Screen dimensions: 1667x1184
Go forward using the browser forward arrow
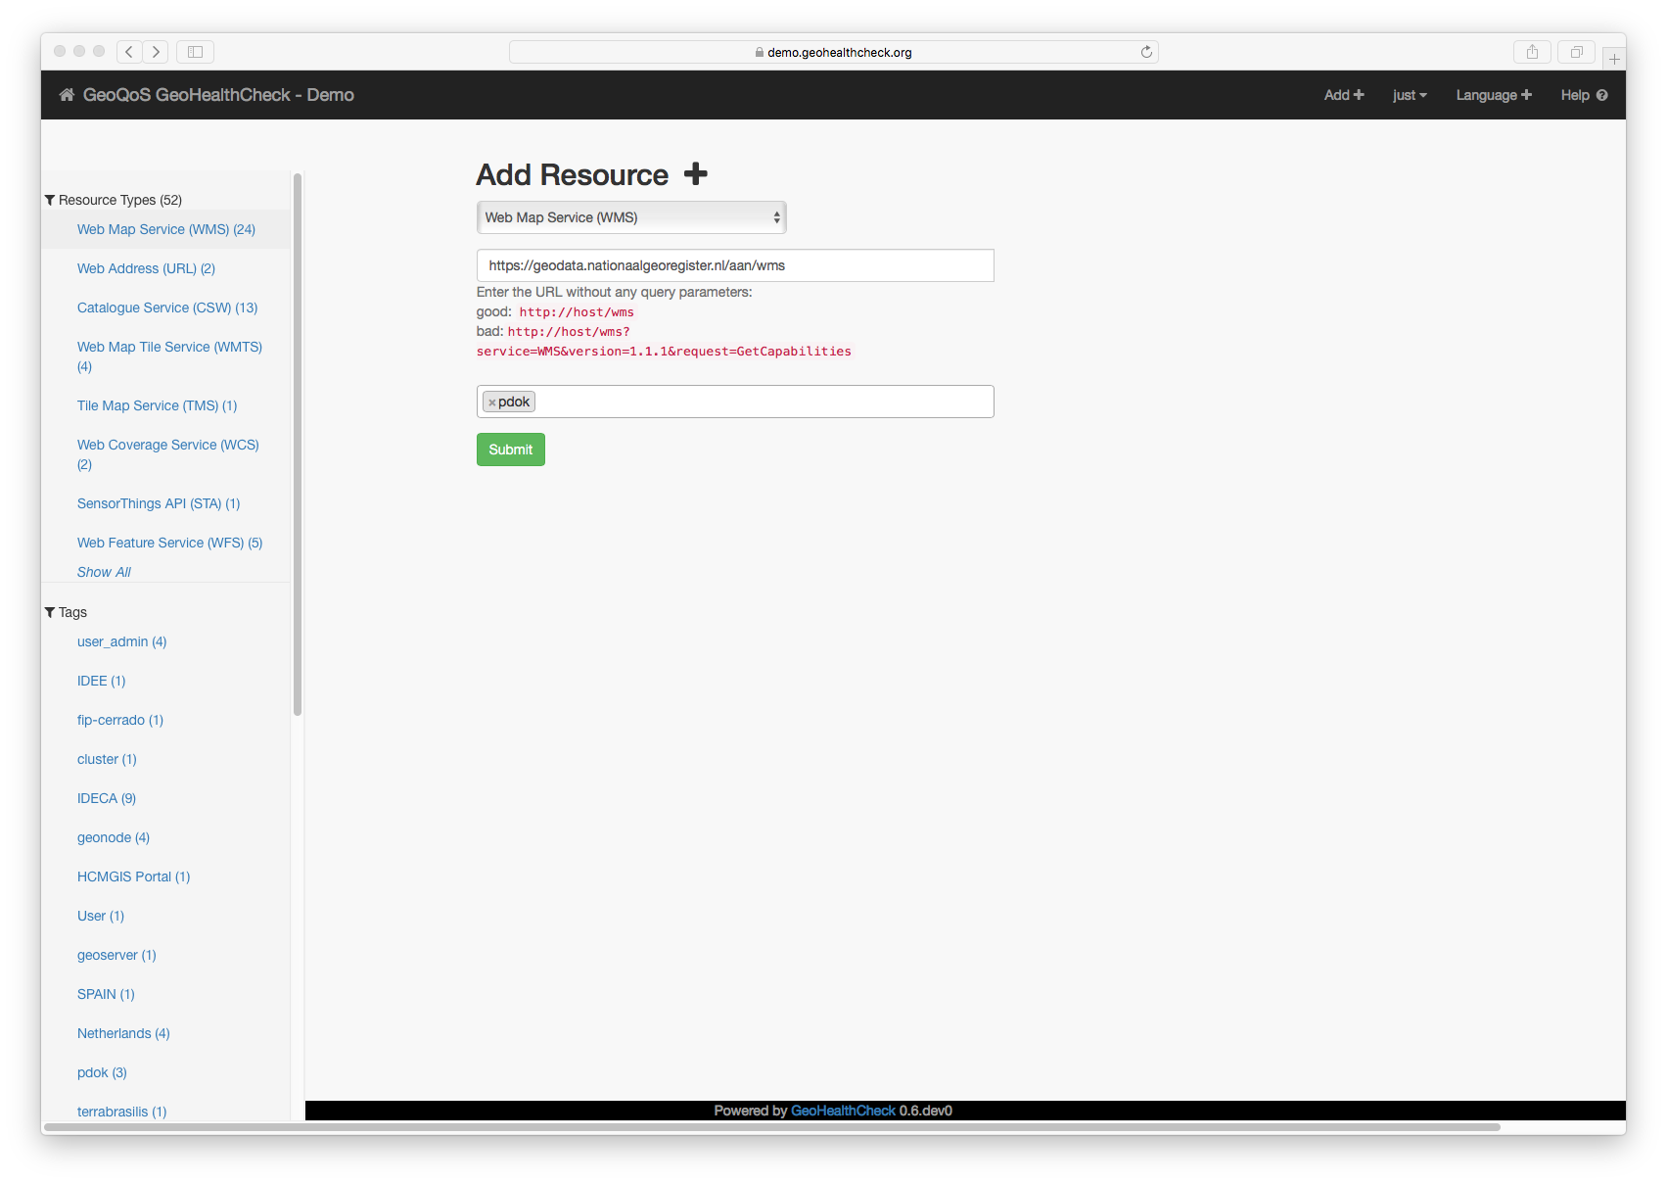(156, 52)
